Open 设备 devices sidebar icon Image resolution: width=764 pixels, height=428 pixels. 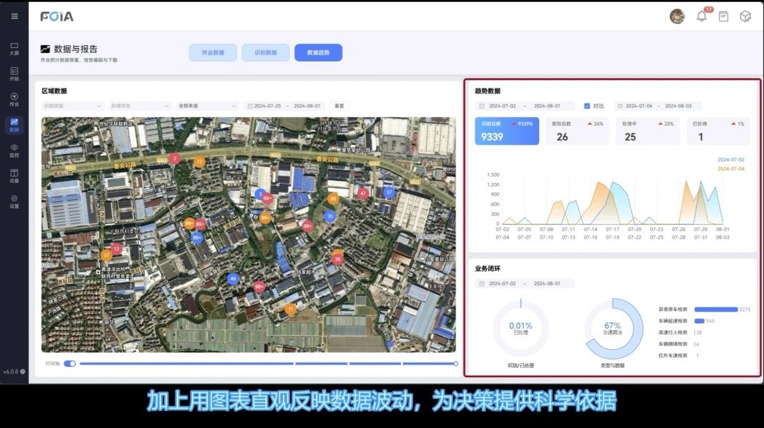pyautogui.click(x=14, y=175)
